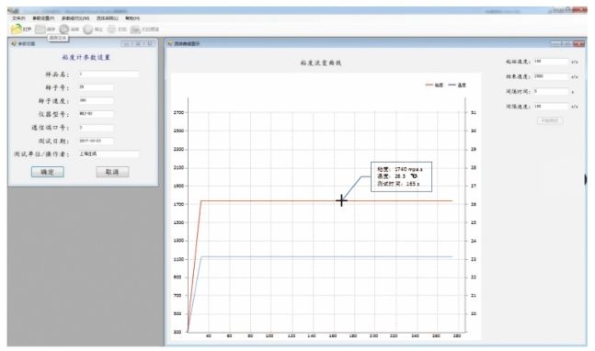Click the 开始测试 button below the speed fields
This screenshot has width=595, height=351.
click(550, 120)
